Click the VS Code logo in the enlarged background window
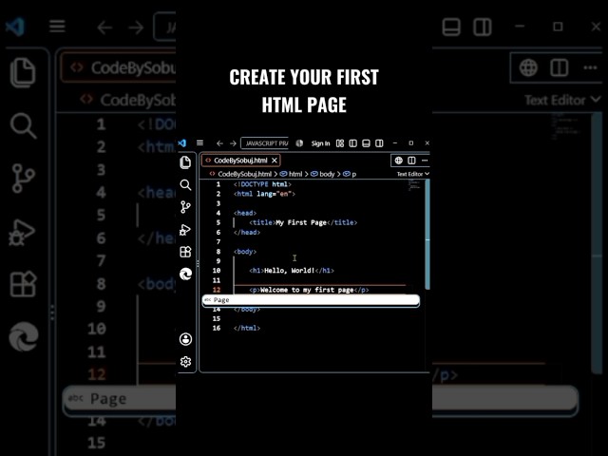The height and width of the screenshot is (456, 608). [15, 27]
